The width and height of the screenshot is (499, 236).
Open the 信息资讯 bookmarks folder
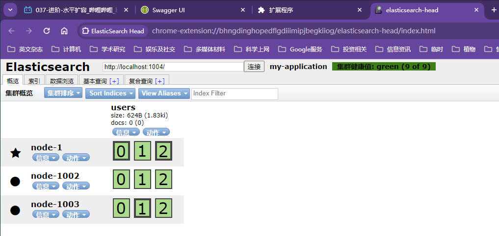394,49
